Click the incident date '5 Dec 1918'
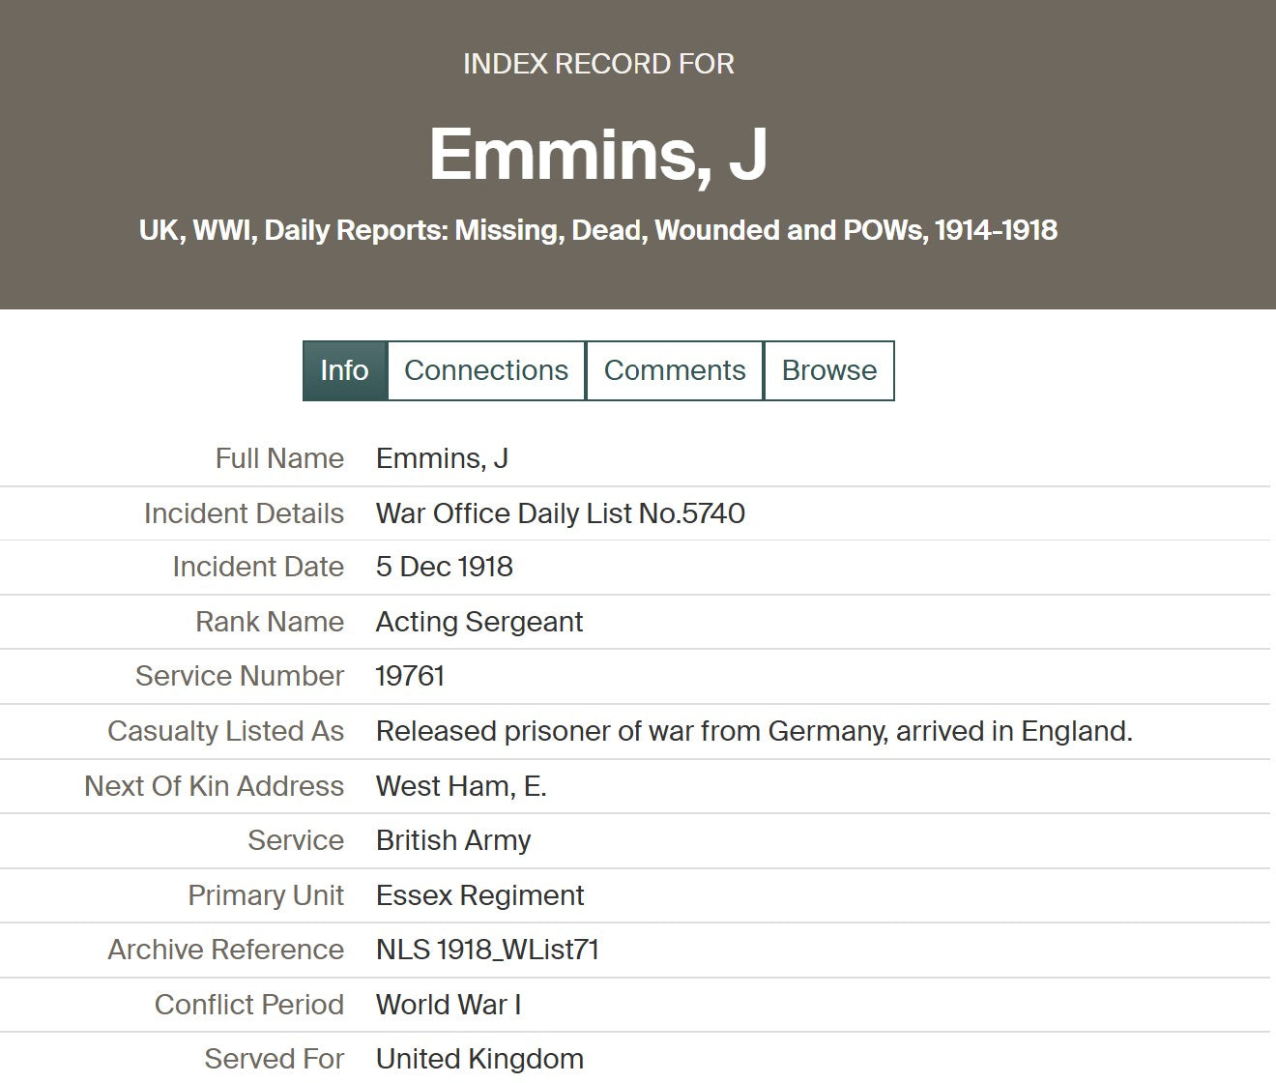 click(444, 567)
